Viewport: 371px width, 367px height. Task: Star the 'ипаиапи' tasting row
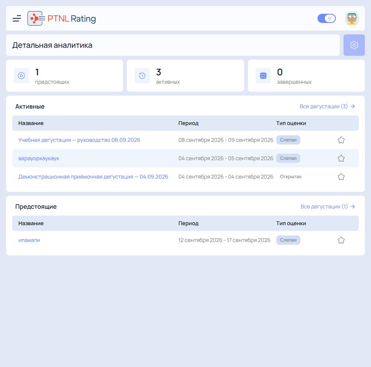click(x=341, y=240)
